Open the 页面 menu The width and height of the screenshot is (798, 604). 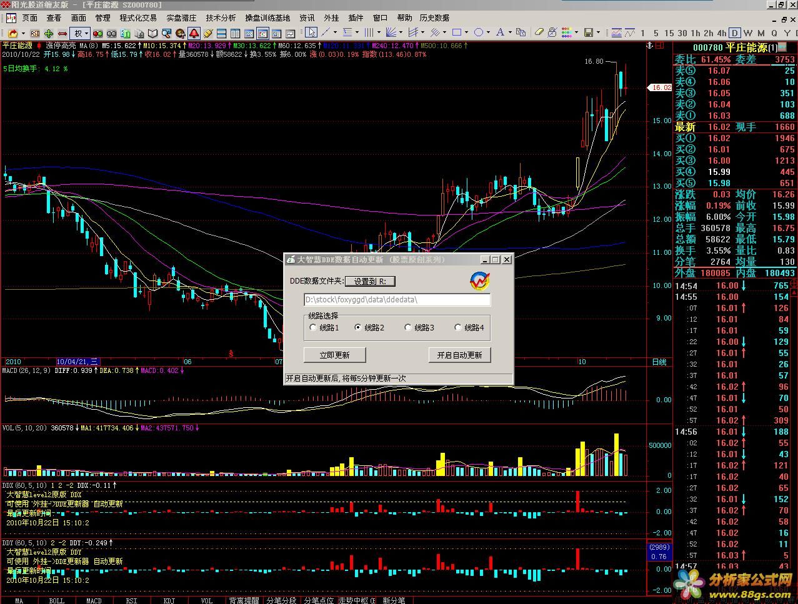pyautogui.click(x=29, y=18)
